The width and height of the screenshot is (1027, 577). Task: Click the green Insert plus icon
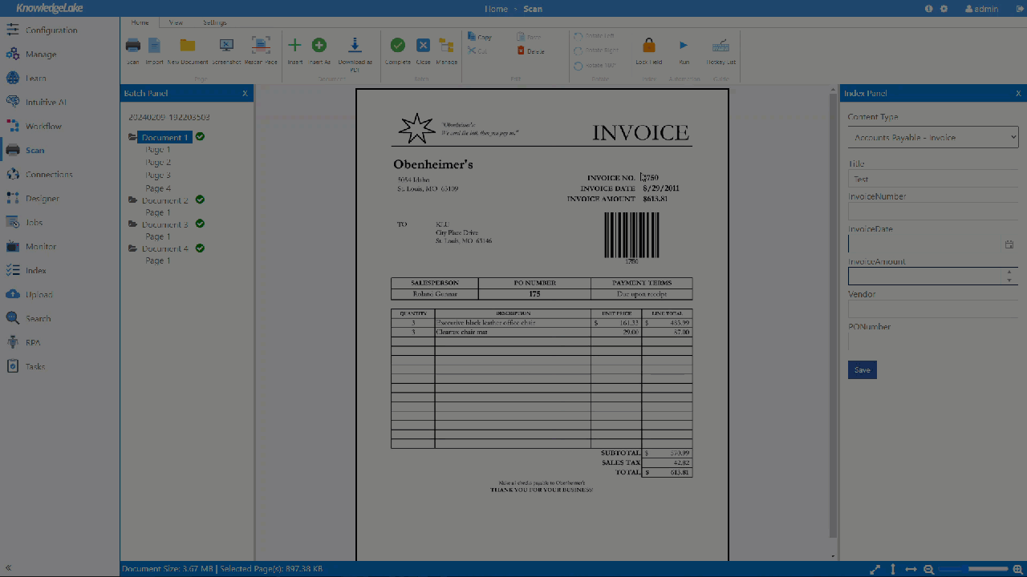[294, 46]
